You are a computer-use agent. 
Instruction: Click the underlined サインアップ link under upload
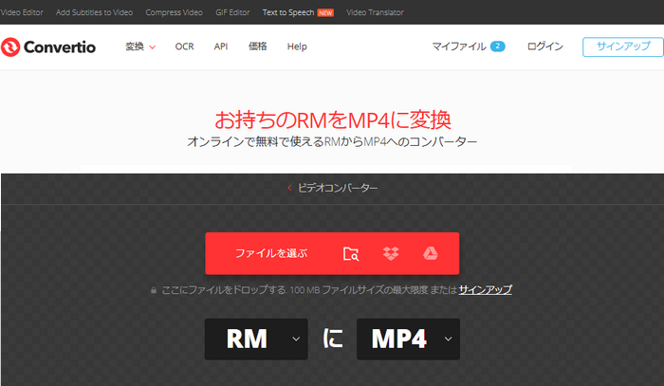(x=486, y=290)
